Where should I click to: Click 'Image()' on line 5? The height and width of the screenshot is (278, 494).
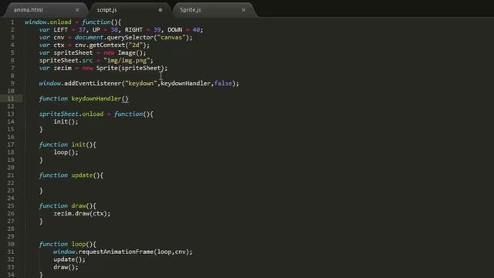pyautogui.click(x=130, y=53)
